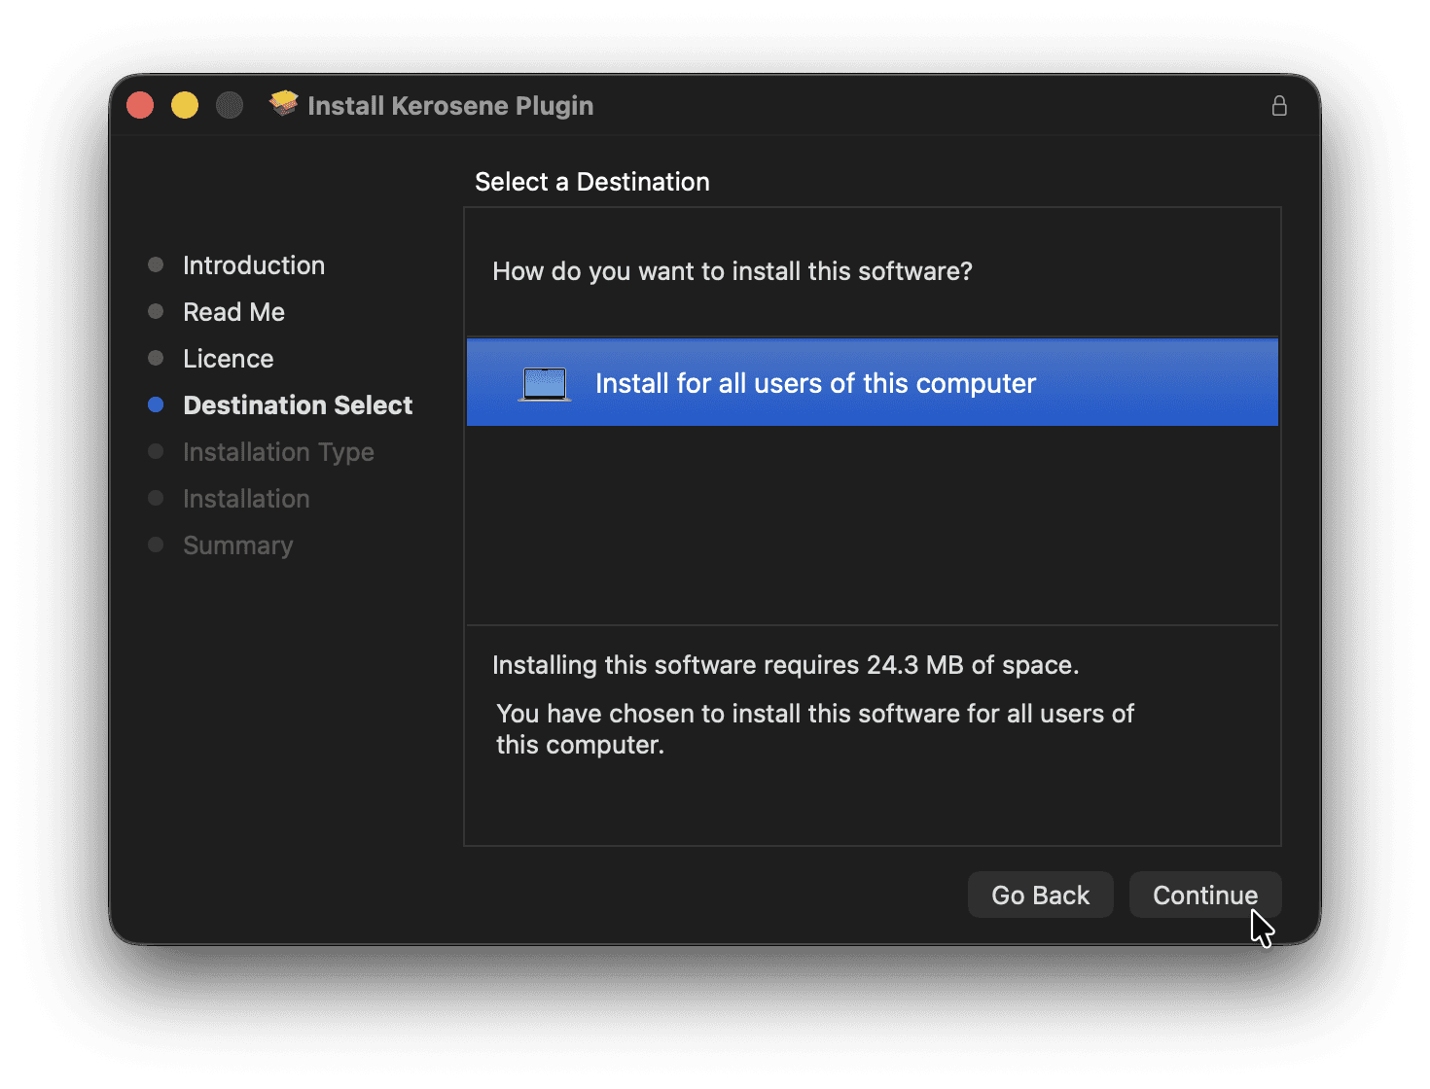Screen dimensions: 1430x1089
Task: Click the lock icon in title bar
Action: tap(1279, 105)
